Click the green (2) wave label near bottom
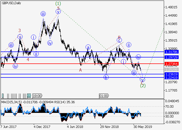 [143, 85]
